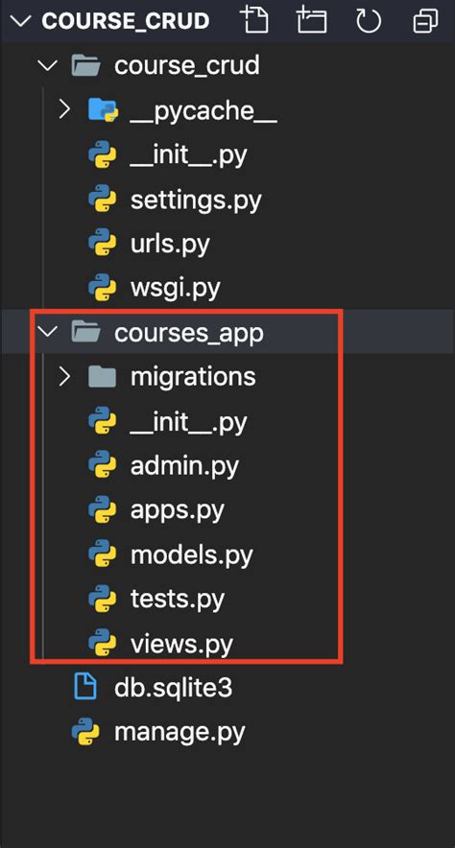Click the Python icon beside apps.py
Viewport: 455px width, 848px height.
(103, 510)
